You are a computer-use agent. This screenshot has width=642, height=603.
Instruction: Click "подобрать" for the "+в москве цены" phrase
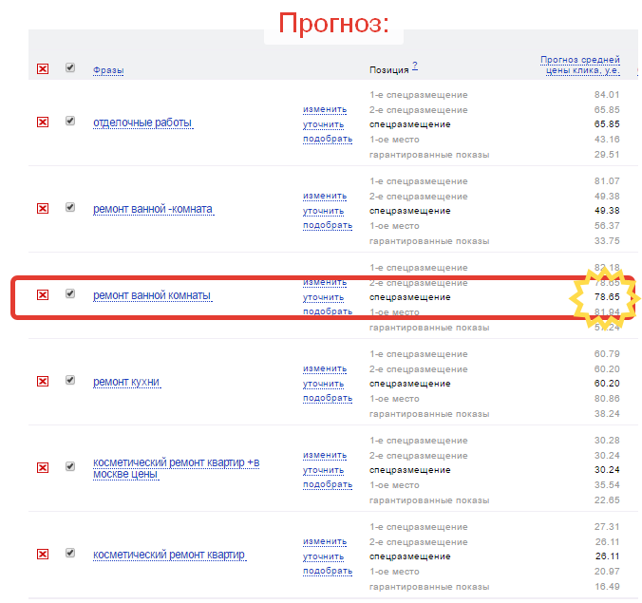328,484
